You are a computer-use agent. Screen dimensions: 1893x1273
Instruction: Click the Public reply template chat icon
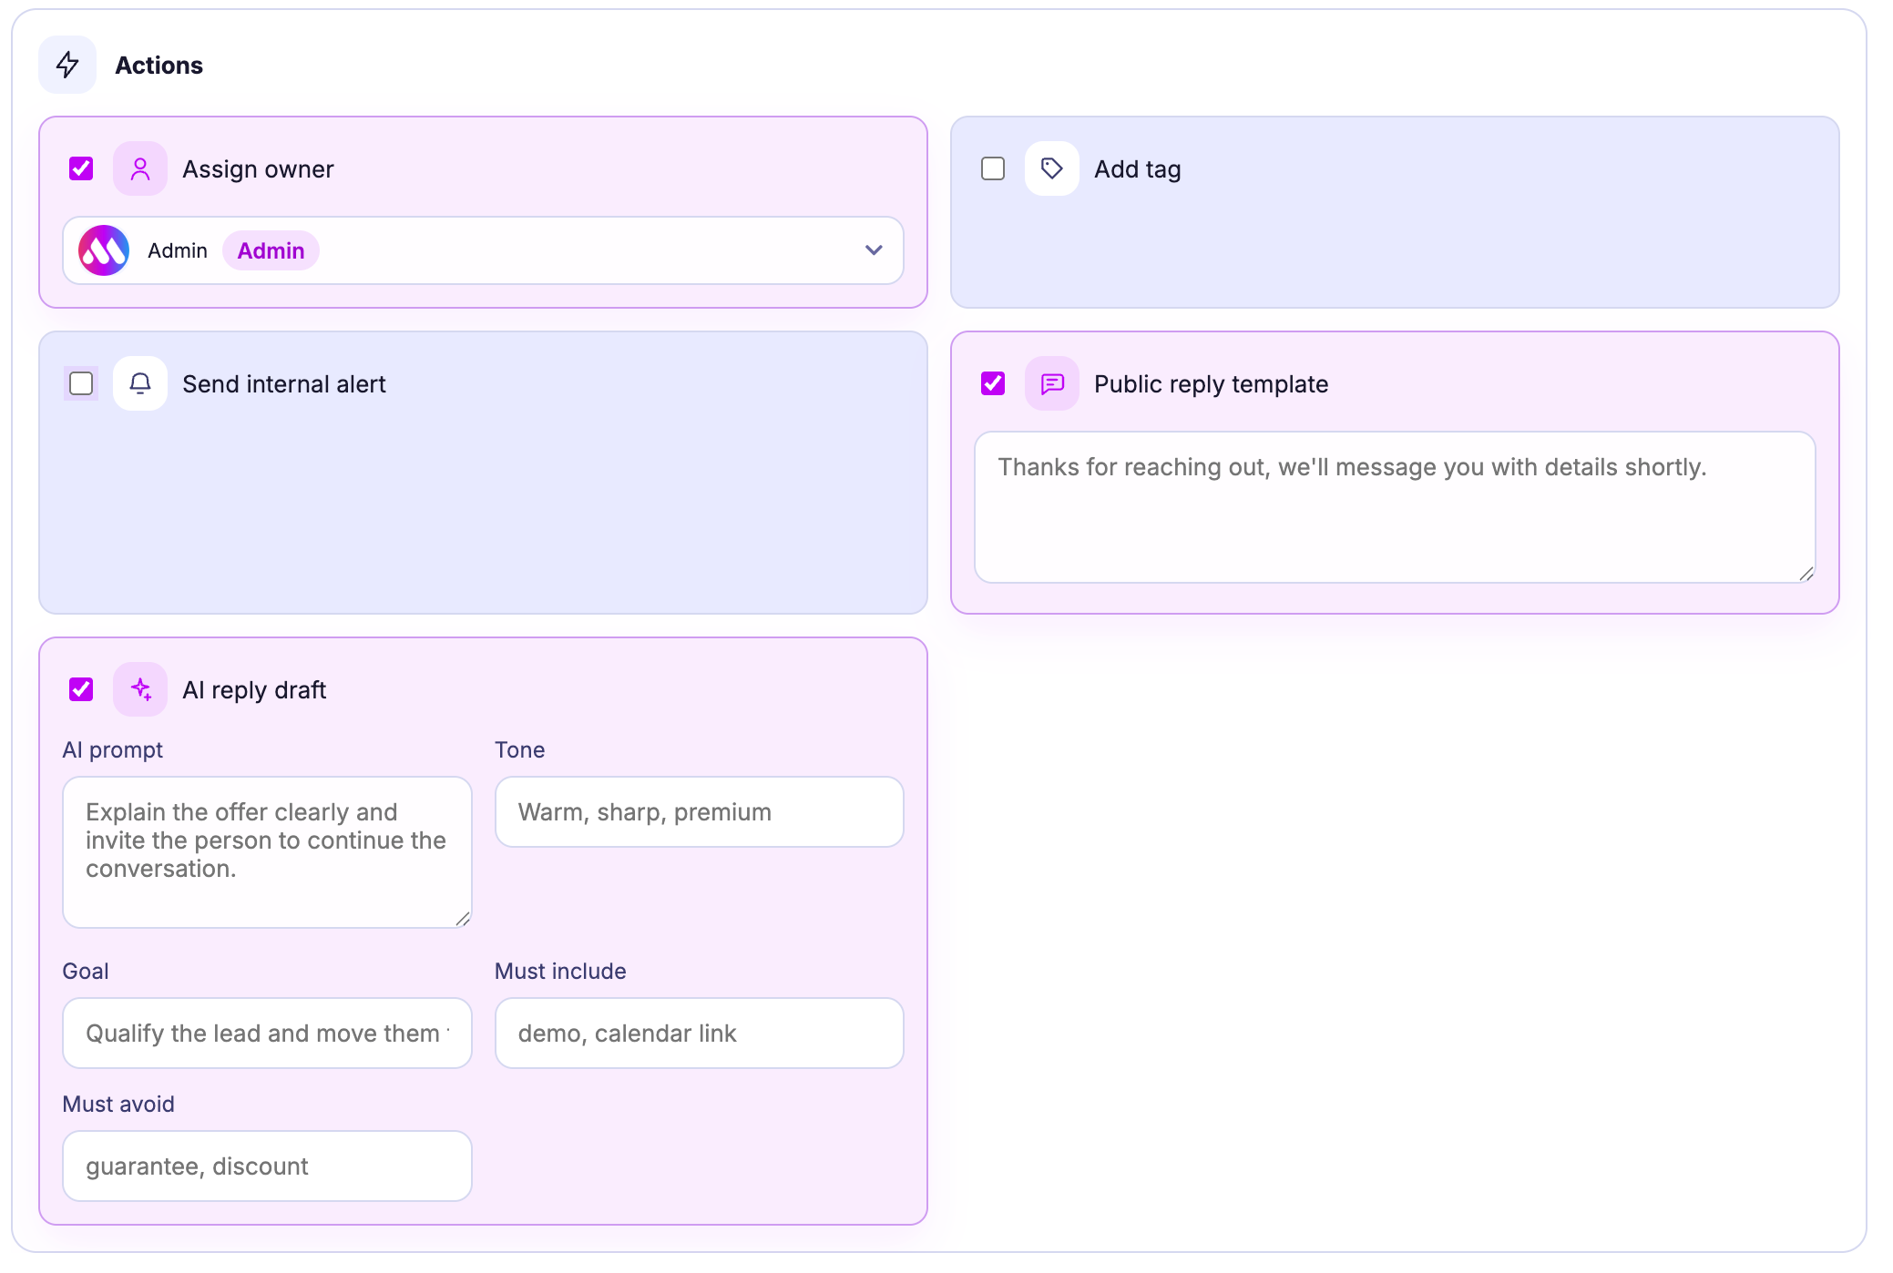[x=1052, y=383]
